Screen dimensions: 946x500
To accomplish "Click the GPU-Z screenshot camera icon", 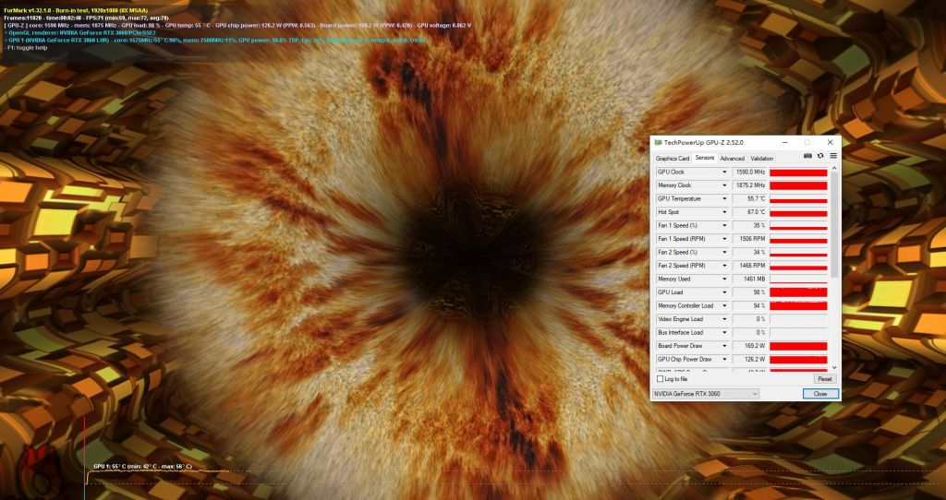I will click(x=808, y=156).
